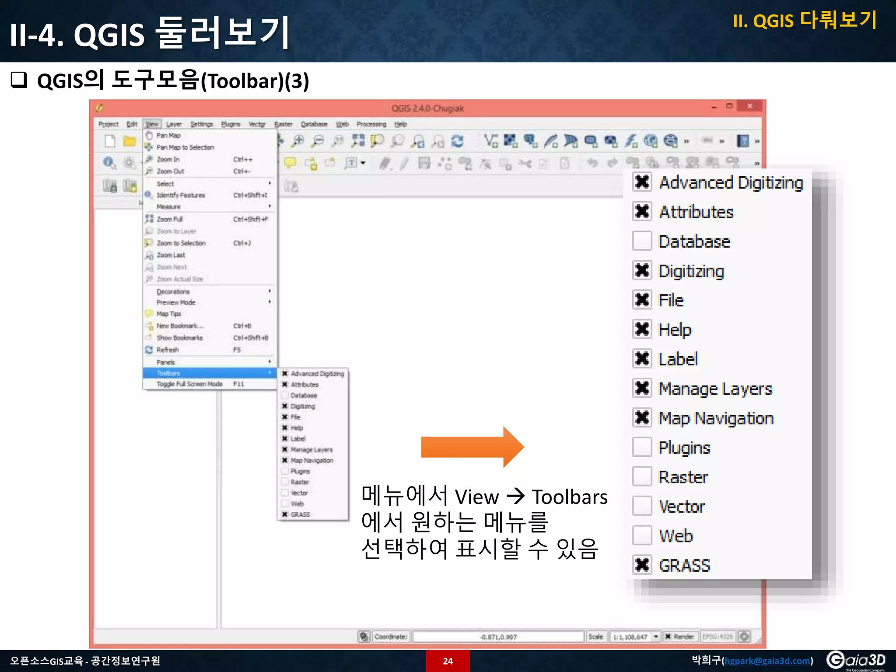Screen dimensions: 896x672
Task: Open the Text Annotation dropdown arrow
Action: [363, 163]
